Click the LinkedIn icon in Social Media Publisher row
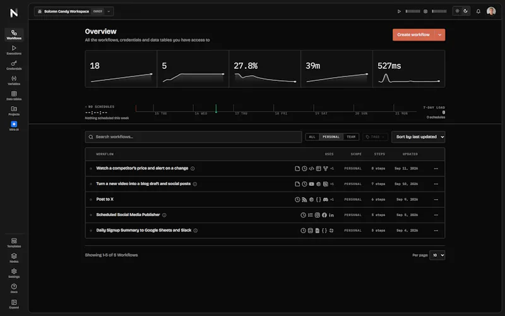This screenshot has height=316, width=505. (x=331, y=215)
